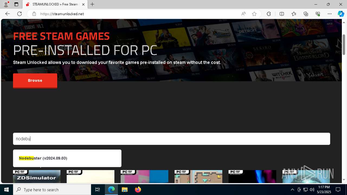Click the 'FREE STEAM GAMES' heading text
This screenshot has width=347, height=195.
(x=61, y=36)
